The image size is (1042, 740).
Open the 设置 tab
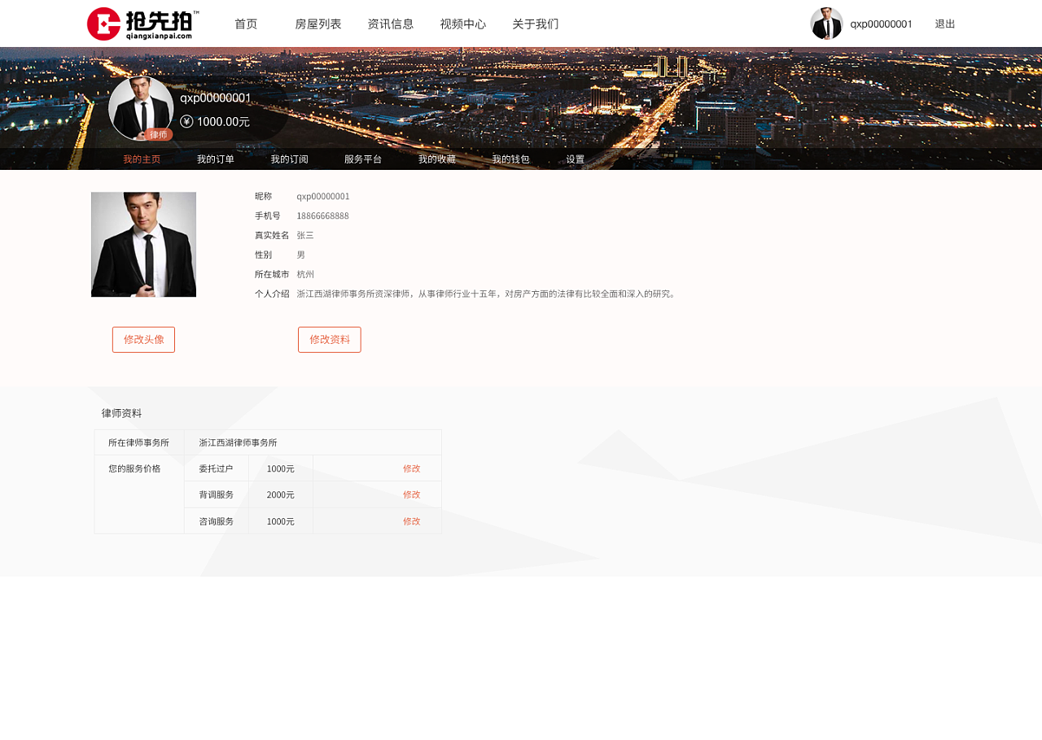point(575,159)
